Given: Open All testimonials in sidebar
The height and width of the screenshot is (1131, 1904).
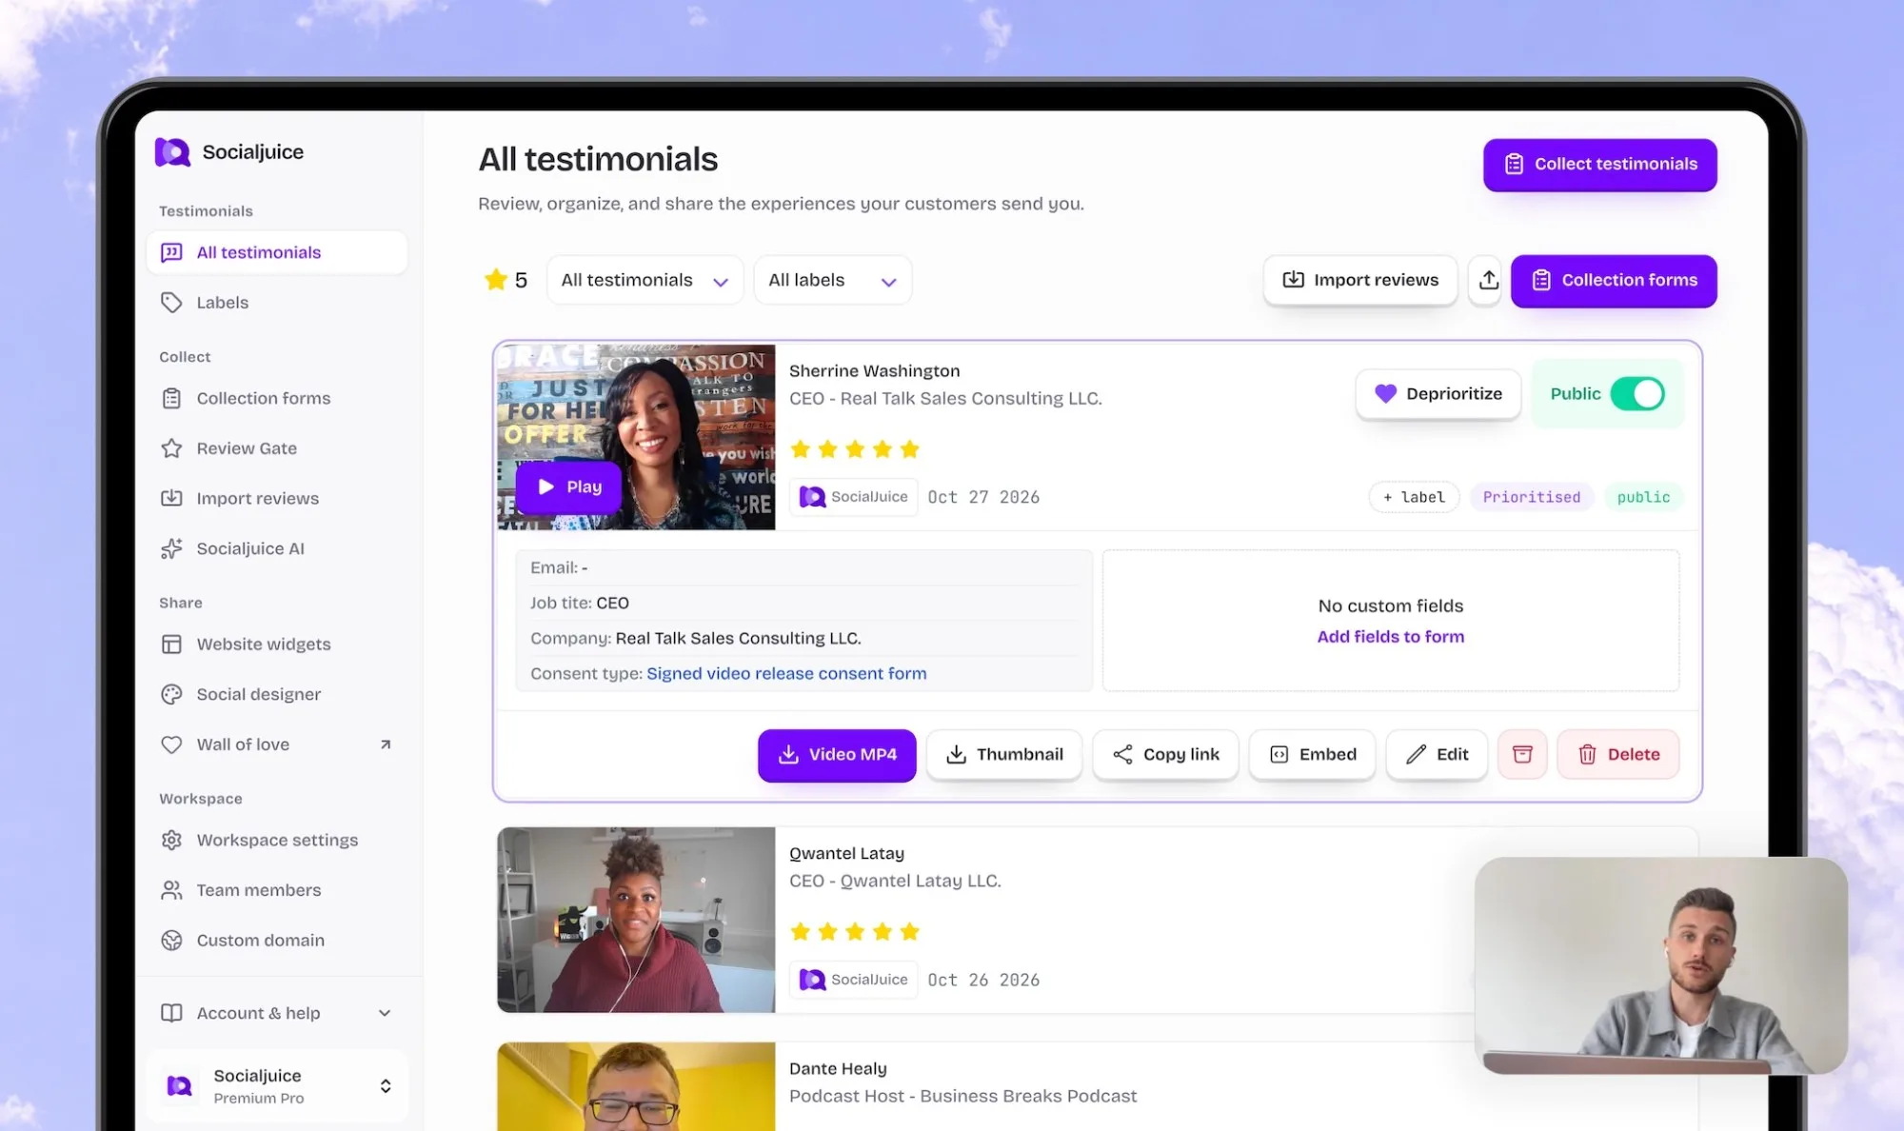Looking at the screenshot, I should (276, 252).
